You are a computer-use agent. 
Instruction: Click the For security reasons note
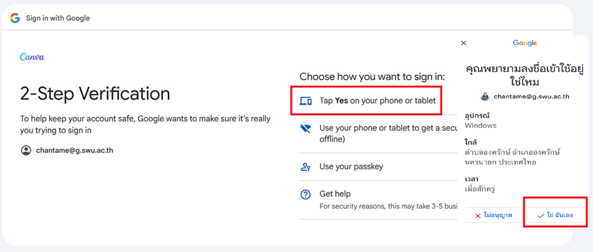pos(389,206)
